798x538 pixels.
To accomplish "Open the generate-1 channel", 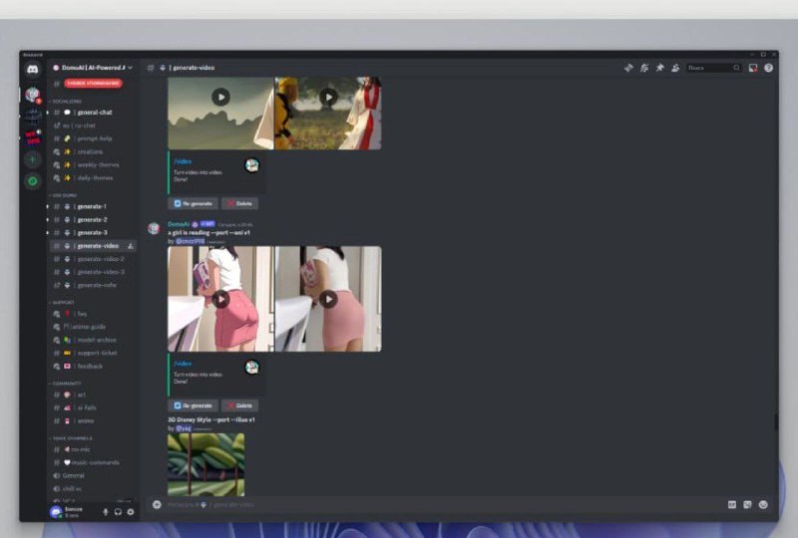I will coord(93,206).
